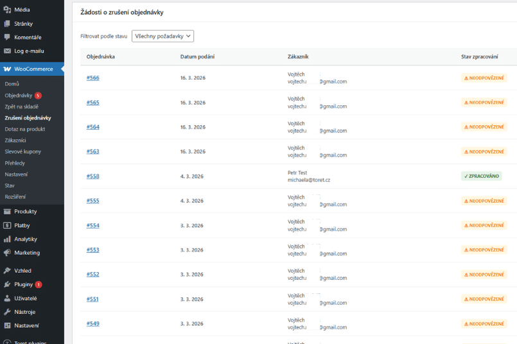Open Dotaz na produkt submenu item
517x344 pixels.
(25, 129)
